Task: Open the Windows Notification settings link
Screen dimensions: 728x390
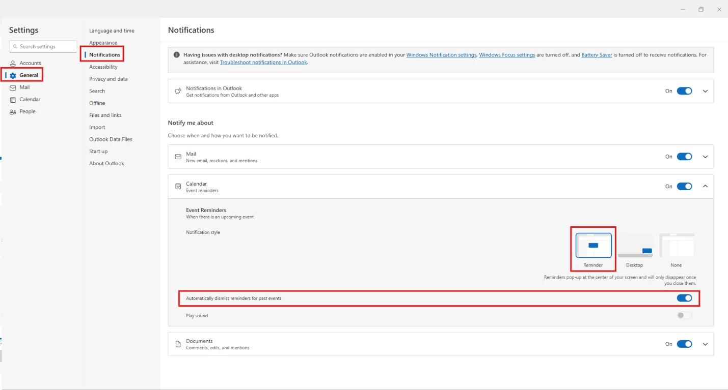Action: pyautogui.click(x=441, y=55)
